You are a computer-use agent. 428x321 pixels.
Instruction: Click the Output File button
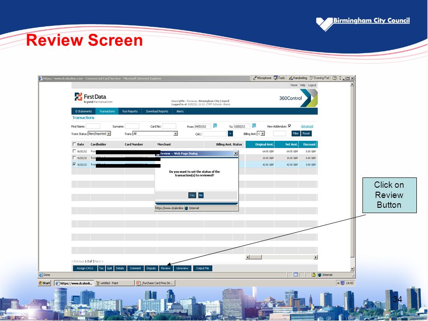[202, 268]
